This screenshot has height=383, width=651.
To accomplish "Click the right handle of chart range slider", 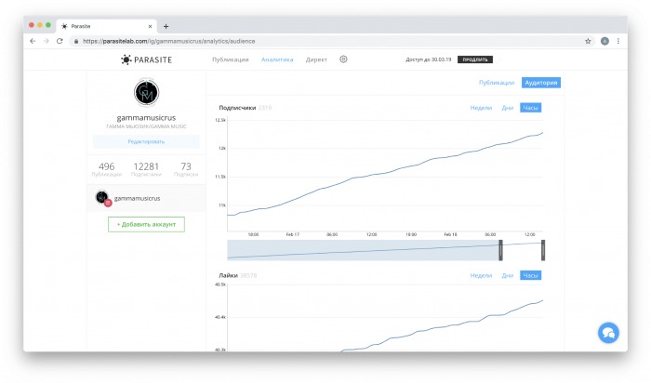I will 543,249.
